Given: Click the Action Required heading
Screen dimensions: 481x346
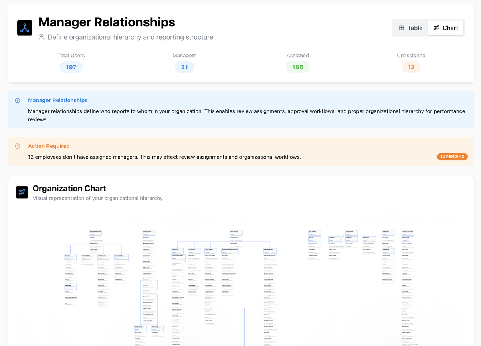Looking at the screenshot, I should pyautogui.click(x=49, y=146).
